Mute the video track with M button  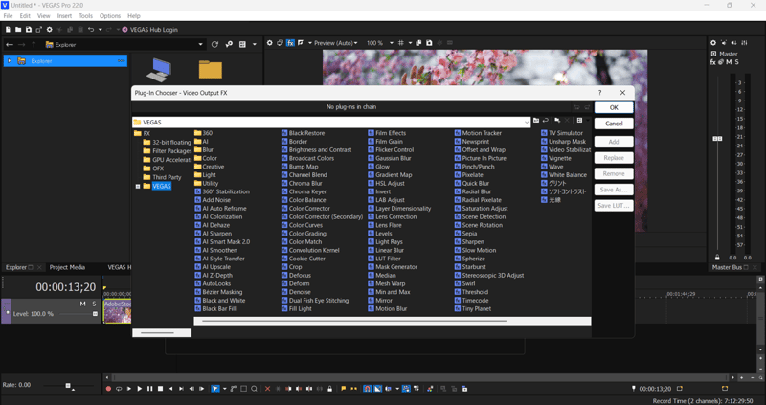tap(82, 304)
